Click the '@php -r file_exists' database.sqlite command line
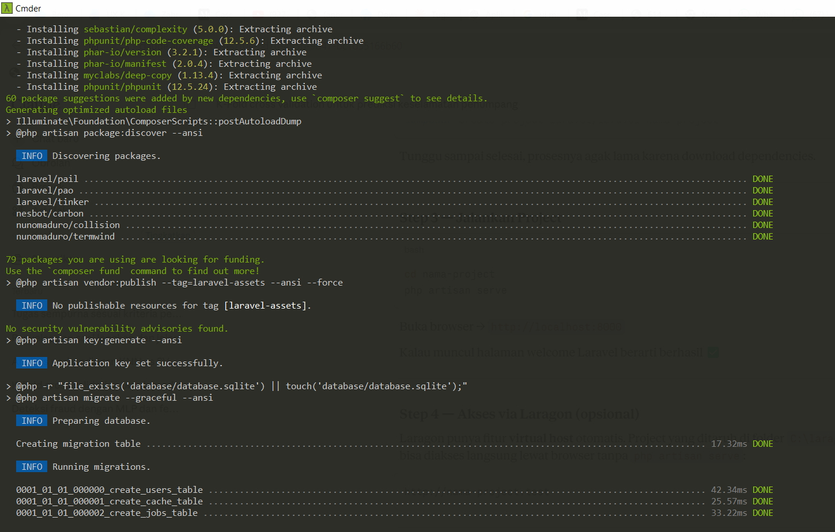Viewport: 835px width, 532px height. [236, 386]
